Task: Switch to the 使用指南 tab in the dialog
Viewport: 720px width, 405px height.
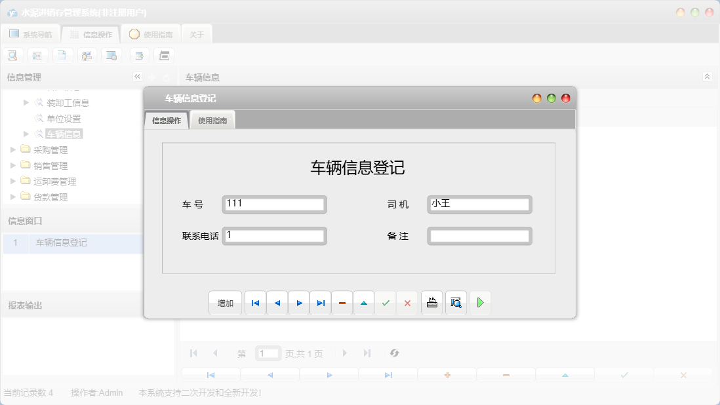Action: (x=212, y=120)
